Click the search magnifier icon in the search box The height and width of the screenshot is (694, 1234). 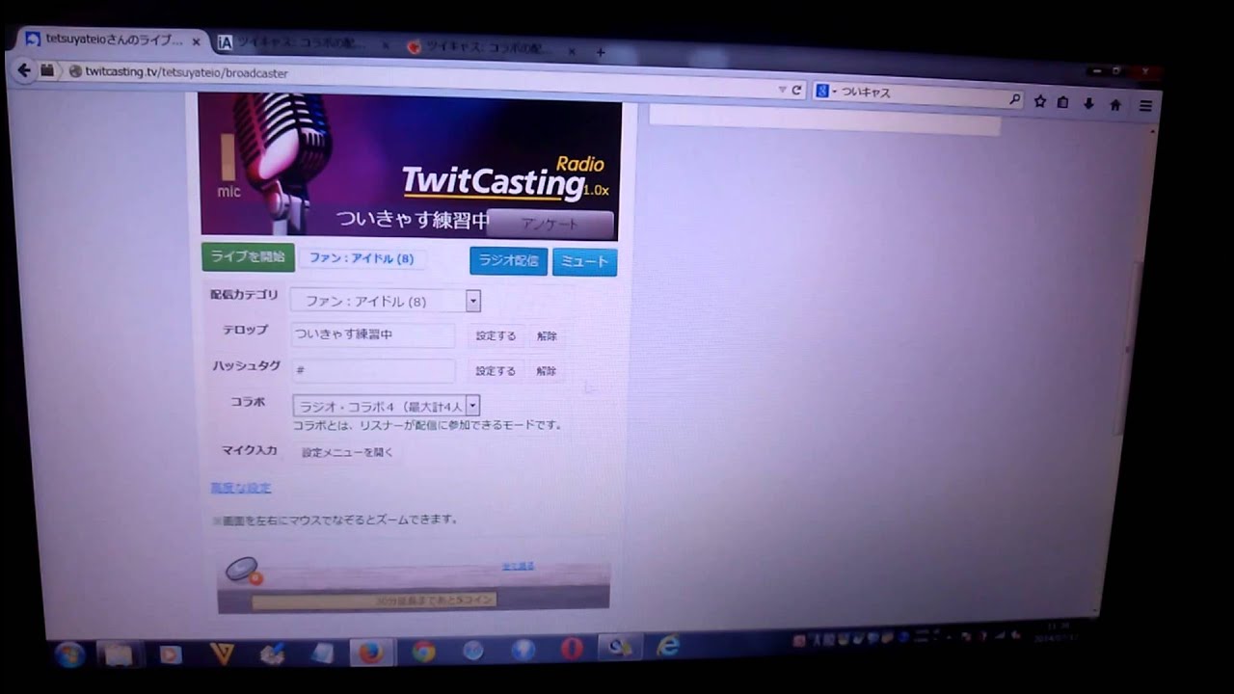point(1014,98)
